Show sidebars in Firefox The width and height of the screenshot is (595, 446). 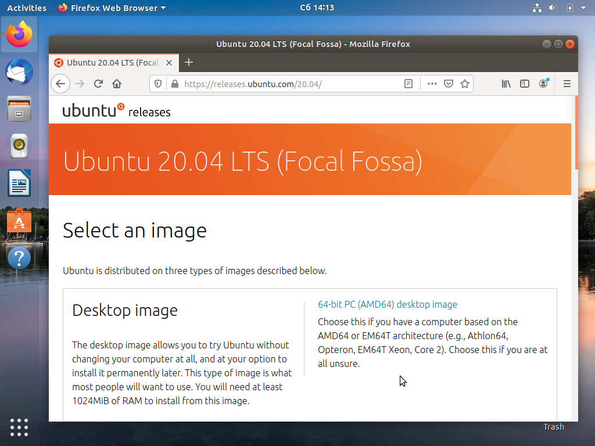tap(525, 84)
